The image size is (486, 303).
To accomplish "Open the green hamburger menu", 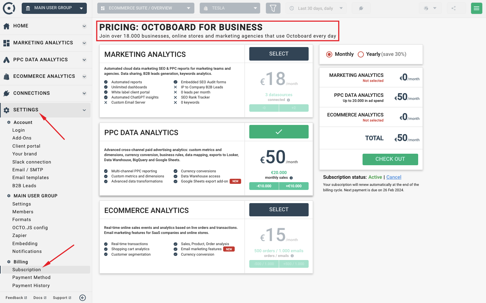I will point(477,8).
